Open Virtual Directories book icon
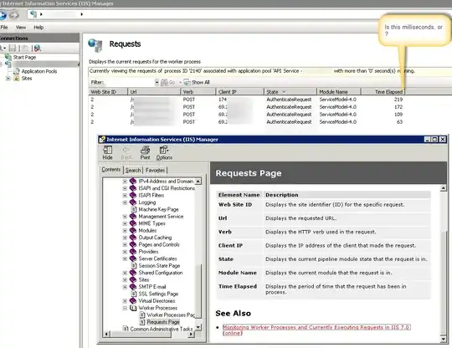Image resolution: width=452 pixels, height=348 pixels. pos(133,301)
